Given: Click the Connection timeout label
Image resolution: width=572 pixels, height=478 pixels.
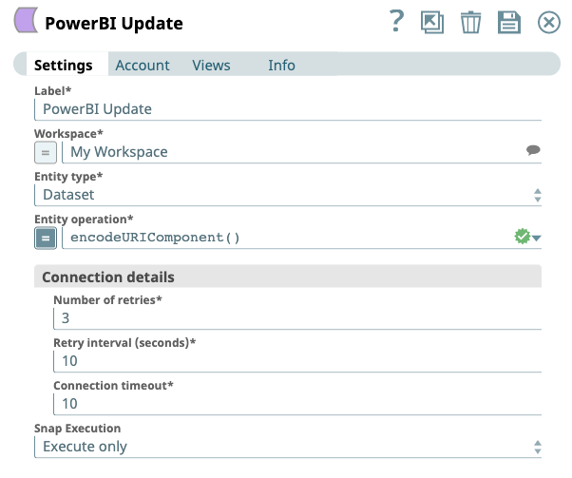Looking at the screenshot, I should coord(113,386).
